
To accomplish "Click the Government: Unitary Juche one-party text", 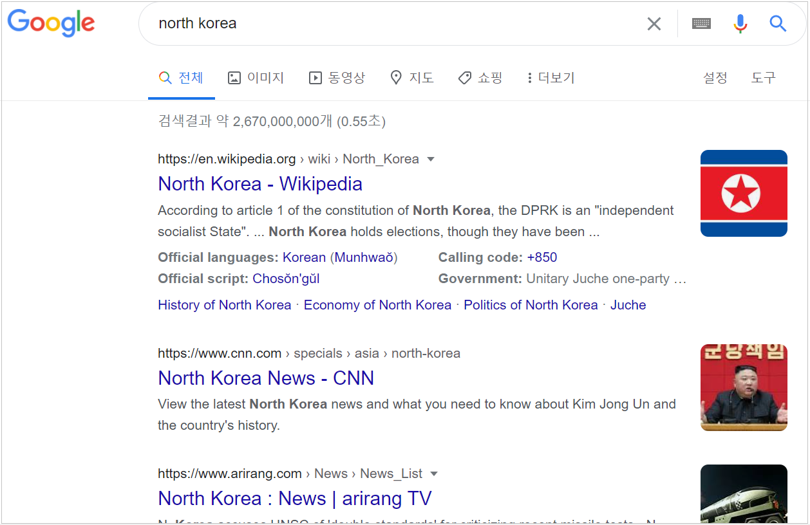I will coord(563,279).
